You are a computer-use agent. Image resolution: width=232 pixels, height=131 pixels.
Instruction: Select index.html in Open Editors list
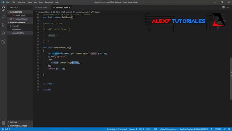pos(20,15)
